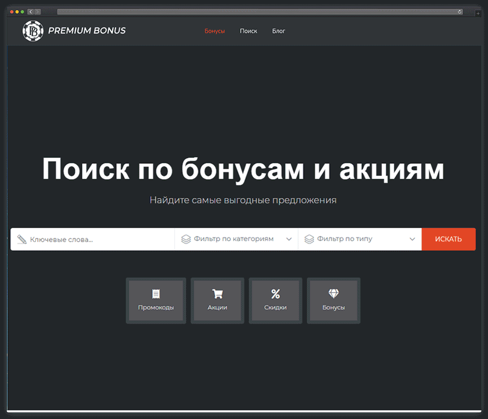Click the pencil icon in keyword field
This screenshot has width=488, height=419.
[22, 239]
